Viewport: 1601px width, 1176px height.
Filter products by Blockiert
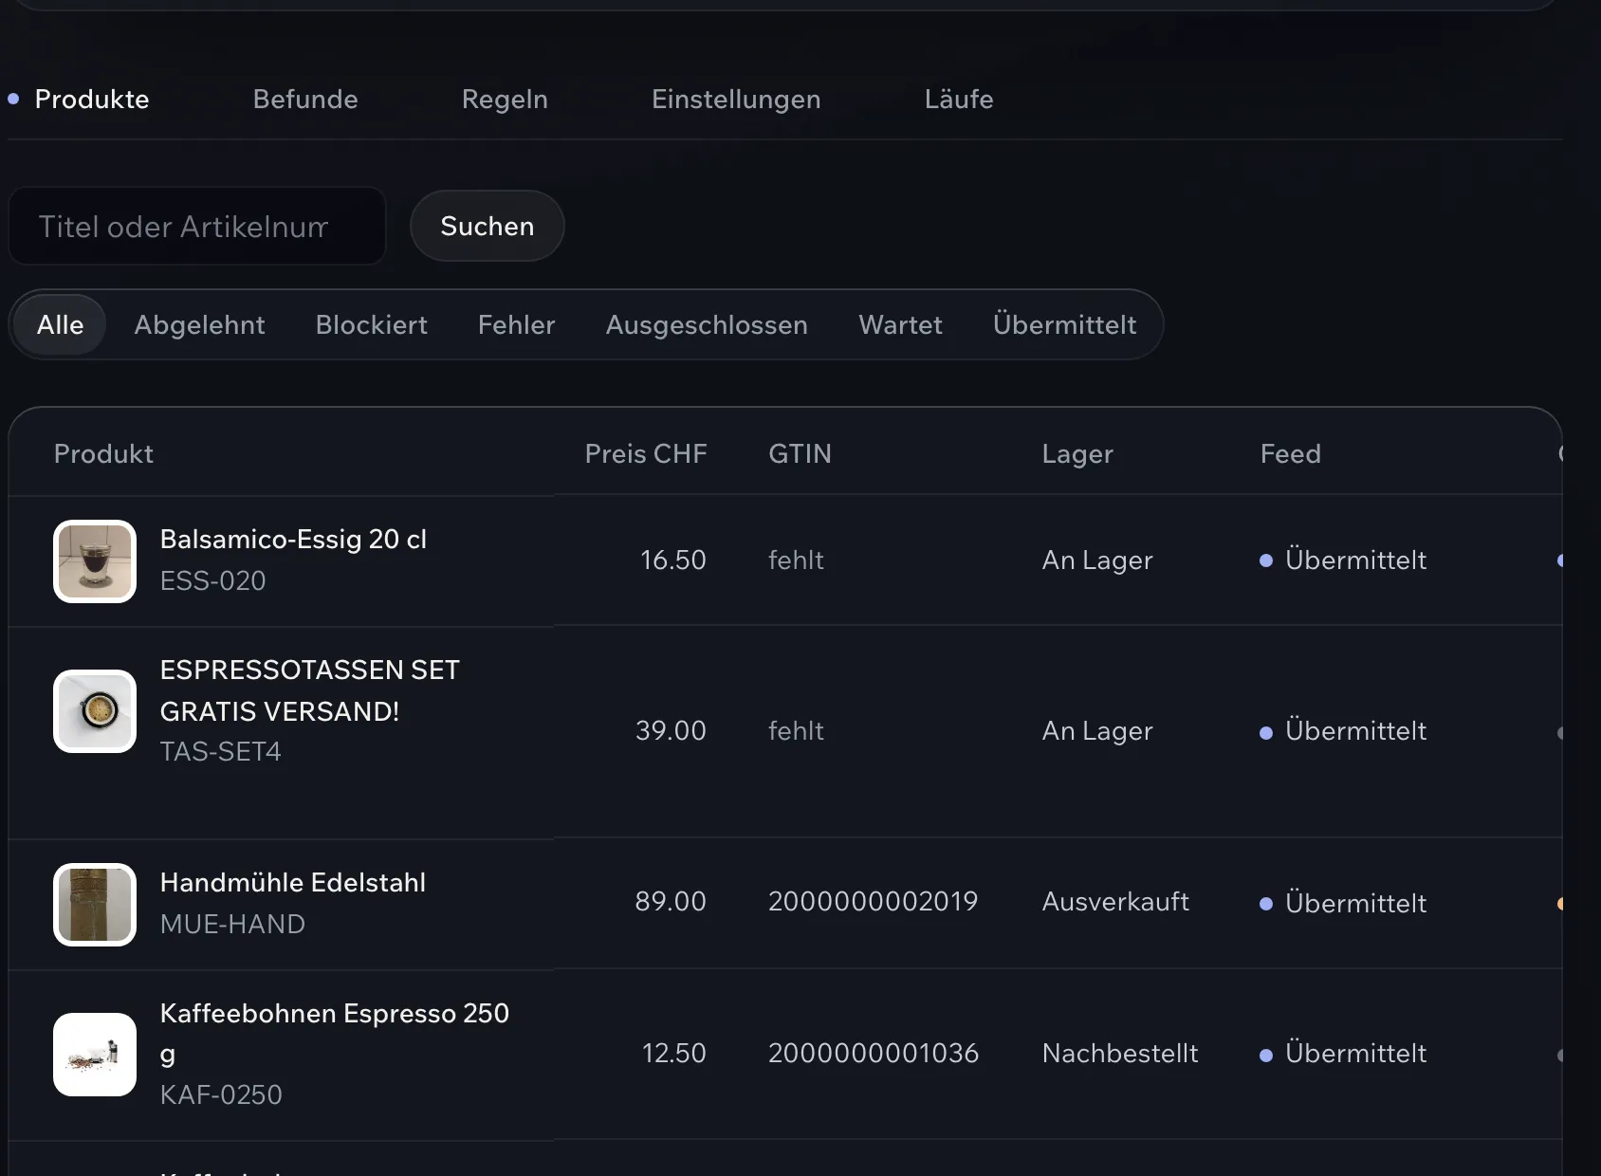point(372,324)
